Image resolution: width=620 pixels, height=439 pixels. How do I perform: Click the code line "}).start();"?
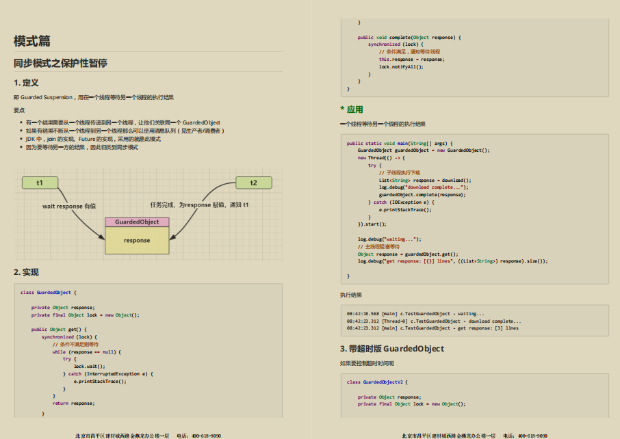coord(372,224)
